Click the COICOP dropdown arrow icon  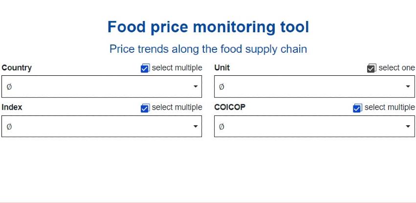tap(408, 126)
